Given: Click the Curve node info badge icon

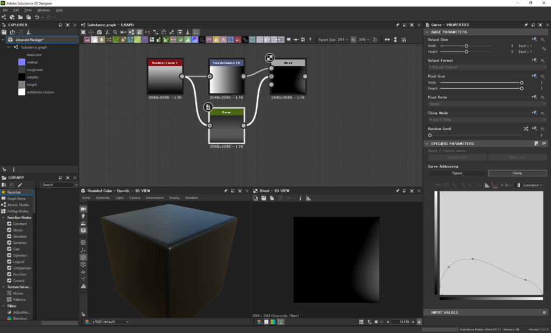Looking at the screenshot, I should click(x=208, y=107).
